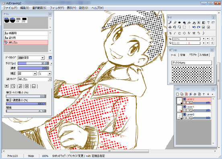Open the ファイル(F) menu
The height and width of the screenshot is (159, 222).
coord(10,8)
